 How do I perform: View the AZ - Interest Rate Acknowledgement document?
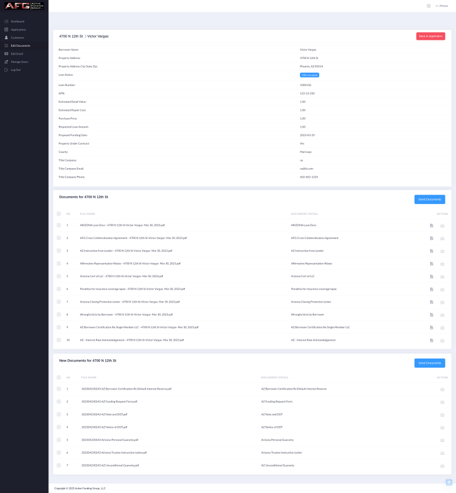pyautogui.click(x=431, y=340)
